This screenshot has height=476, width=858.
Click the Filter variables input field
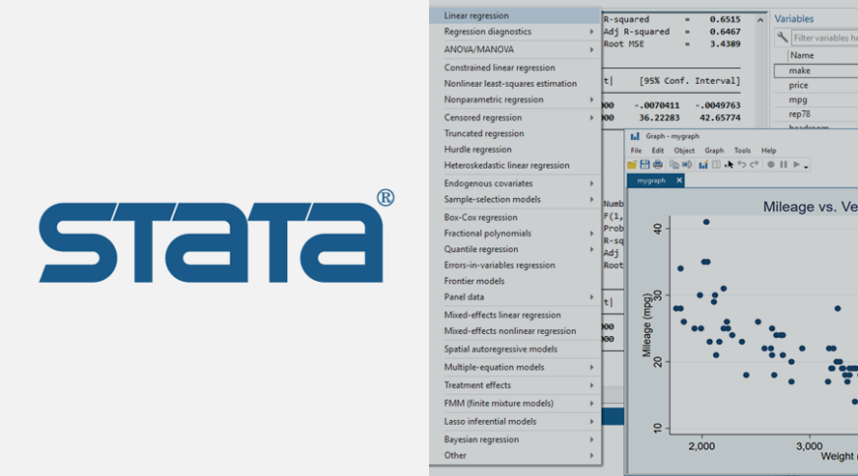point(824,37)
